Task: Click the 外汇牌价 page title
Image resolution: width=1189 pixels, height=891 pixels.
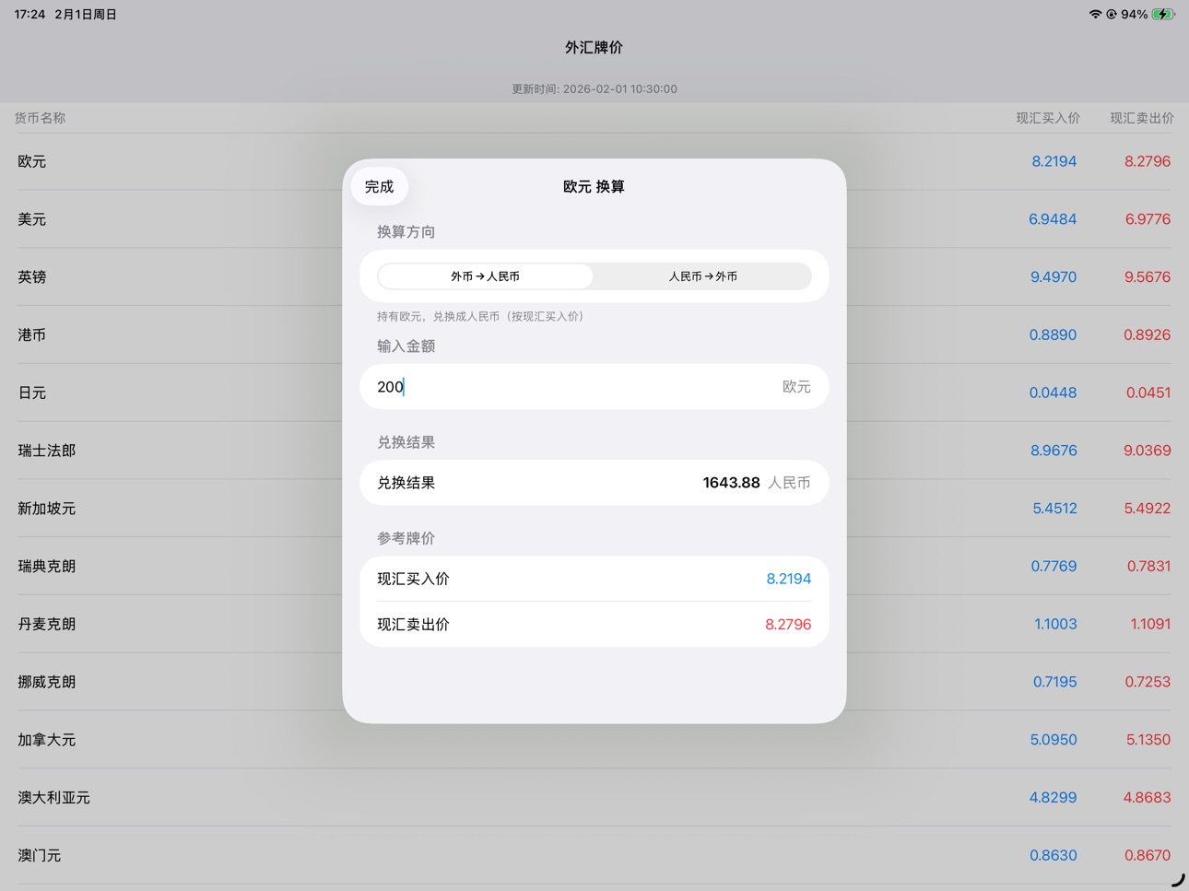Action: click(x=594, y=47)
